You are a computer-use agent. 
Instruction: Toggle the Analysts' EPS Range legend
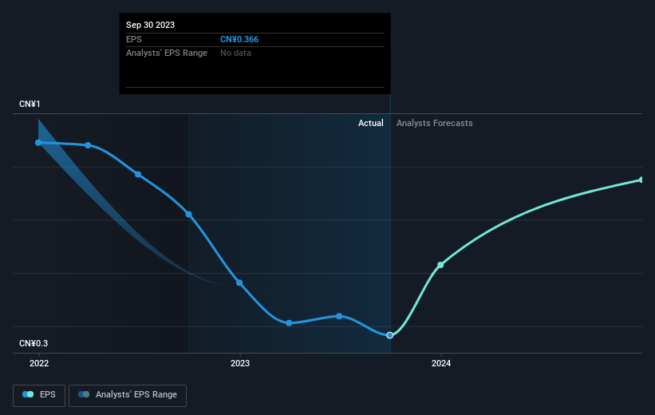click(x=128, y=395)
